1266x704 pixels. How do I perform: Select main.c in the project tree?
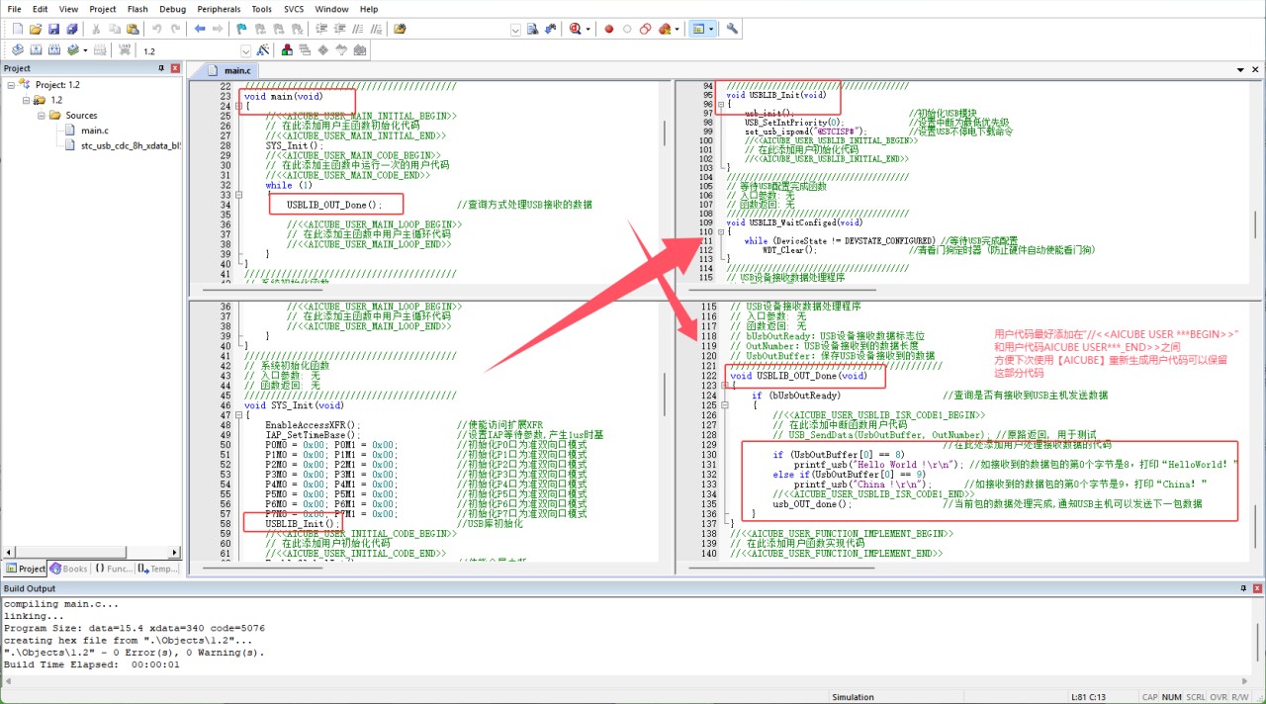click(x=95, y=131)
